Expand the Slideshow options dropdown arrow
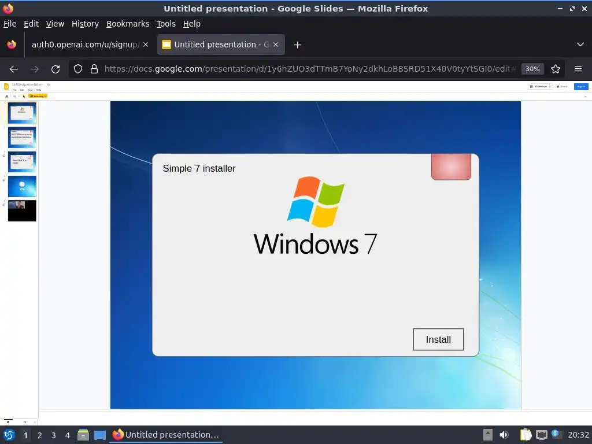This screenshot has width=592, height=444. point(551,87)
